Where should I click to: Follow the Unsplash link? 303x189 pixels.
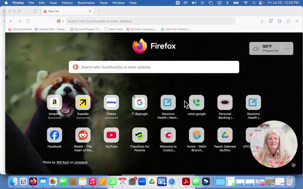pyautogui.click(x=81, y=162)
